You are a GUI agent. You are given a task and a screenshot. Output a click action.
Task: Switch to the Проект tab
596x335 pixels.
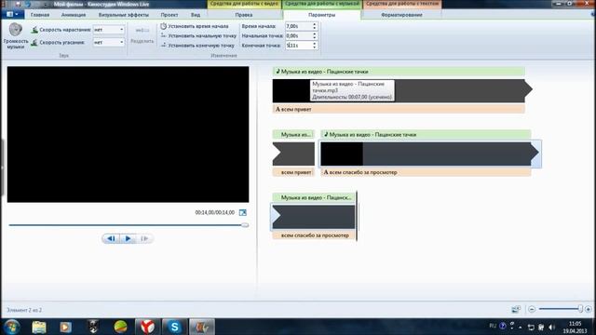(x=169, y=15)
